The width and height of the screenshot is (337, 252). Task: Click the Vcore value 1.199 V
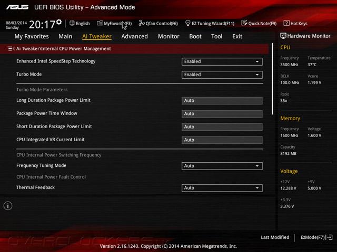pyautogui.click(x=314, y=82)
